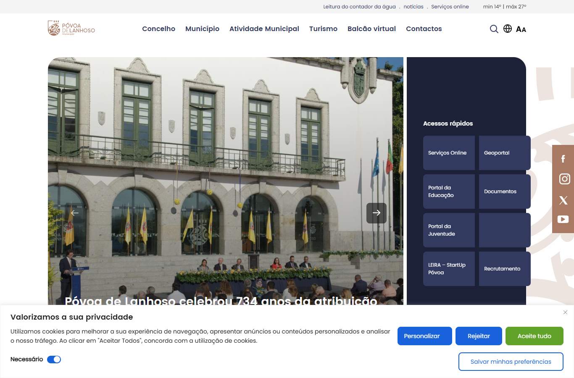Screen dimensions: 574x378
Task: Open the Atividade Municipal menu
Action: click(264, 29)
